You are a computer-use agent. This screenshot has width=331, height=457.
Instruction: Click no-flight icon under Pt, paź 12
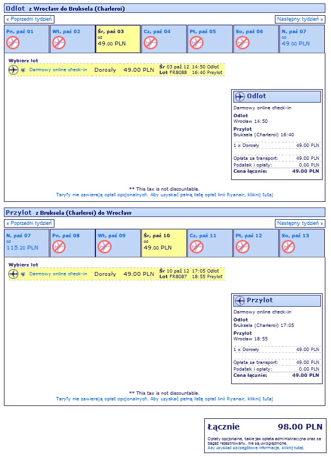pos(242,247)
